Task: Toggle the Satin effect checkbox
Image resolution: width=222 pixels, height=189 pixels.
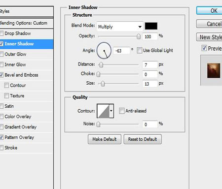Action: [1, 106]
